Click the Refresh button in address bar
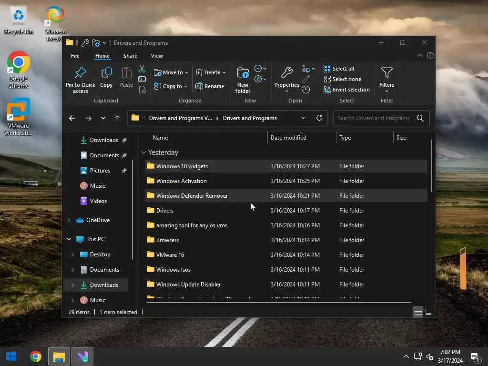This screenshot has width=488, height=366. coord(319,118)
